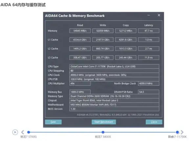This screenshot has height=141, width=193.
Task: Click L1 Cache Write value 2197.9 GB/s
Action: coord(103,40)
